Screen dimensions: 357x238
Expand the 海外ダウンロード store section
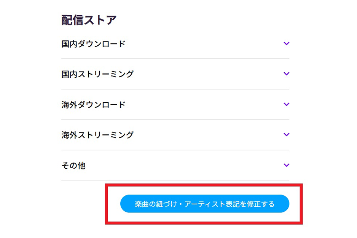(175, 104)
